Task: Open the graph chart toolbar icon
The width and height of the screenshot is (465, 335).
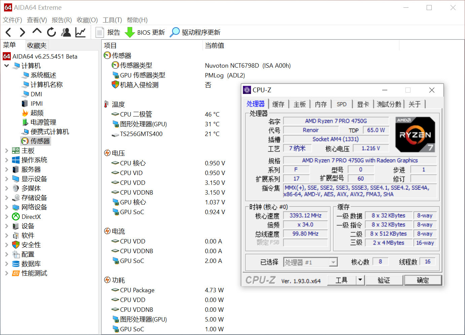Action: (x=80, y=32)
